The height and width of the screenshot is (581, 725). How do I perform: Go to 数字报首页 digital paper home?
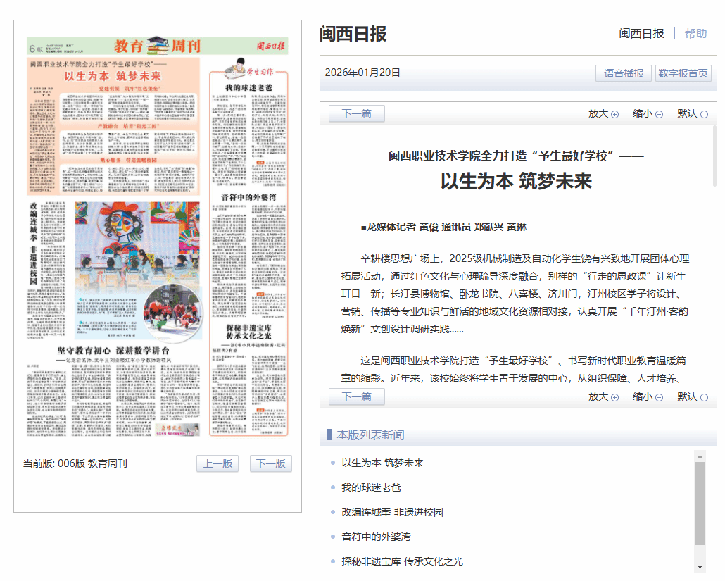(683, 73)
